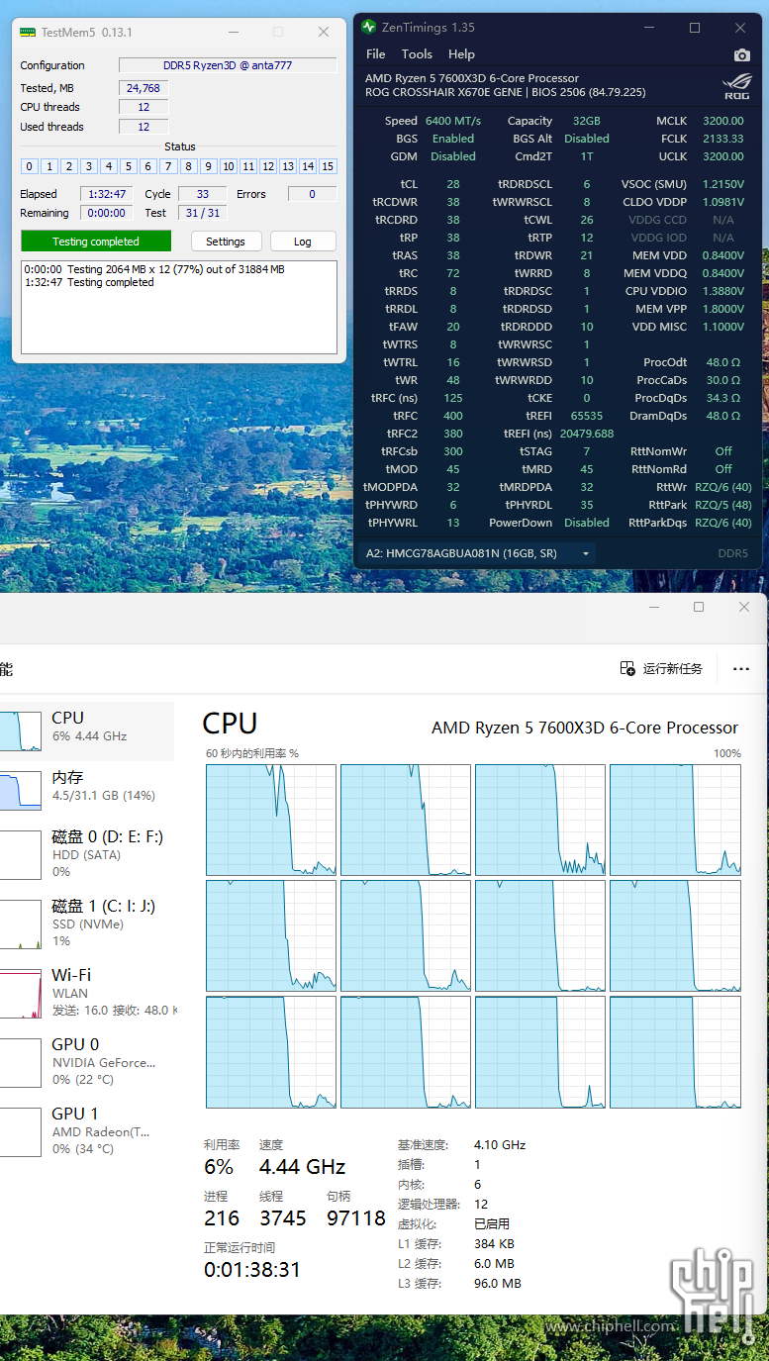Click the tRFC 400 value
Image resolution: width=769 pixels, height=1361 pixels.
pyautogui.click(x=453, y=416)
